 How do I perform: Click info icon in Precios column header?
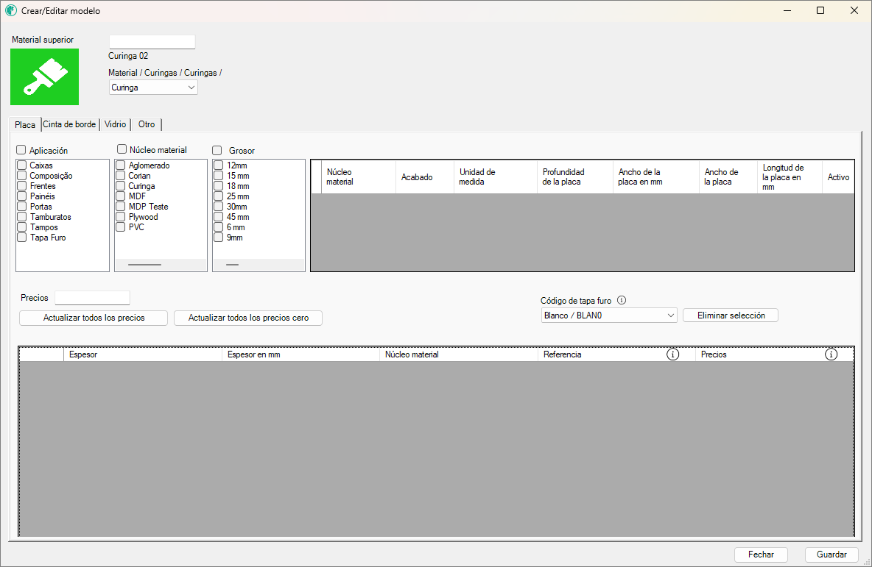(x=831, y=354)
